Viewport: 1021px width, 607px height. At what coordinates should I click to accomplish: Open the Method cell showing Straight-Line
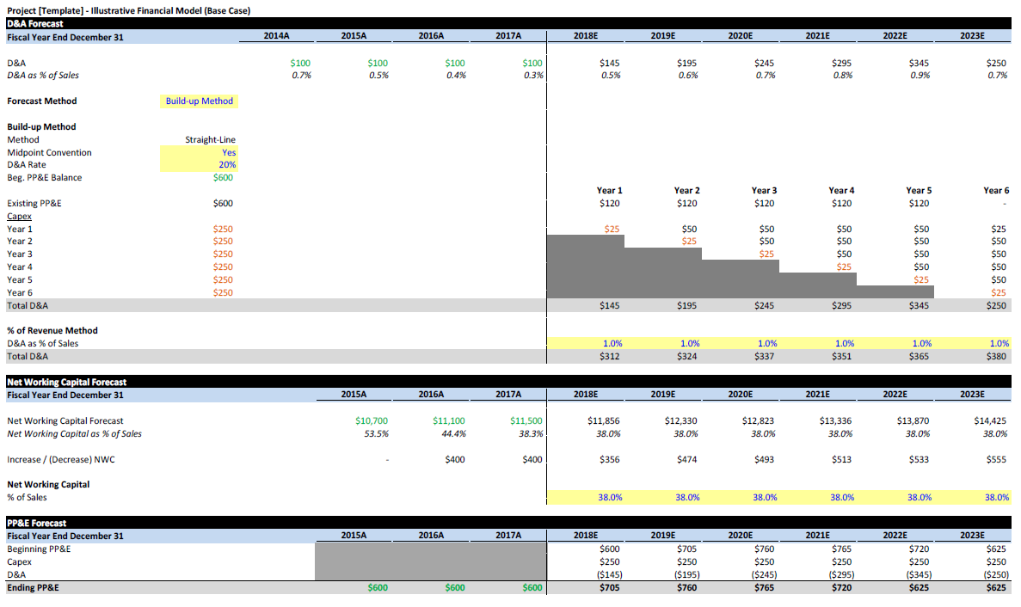coord(206,139)
